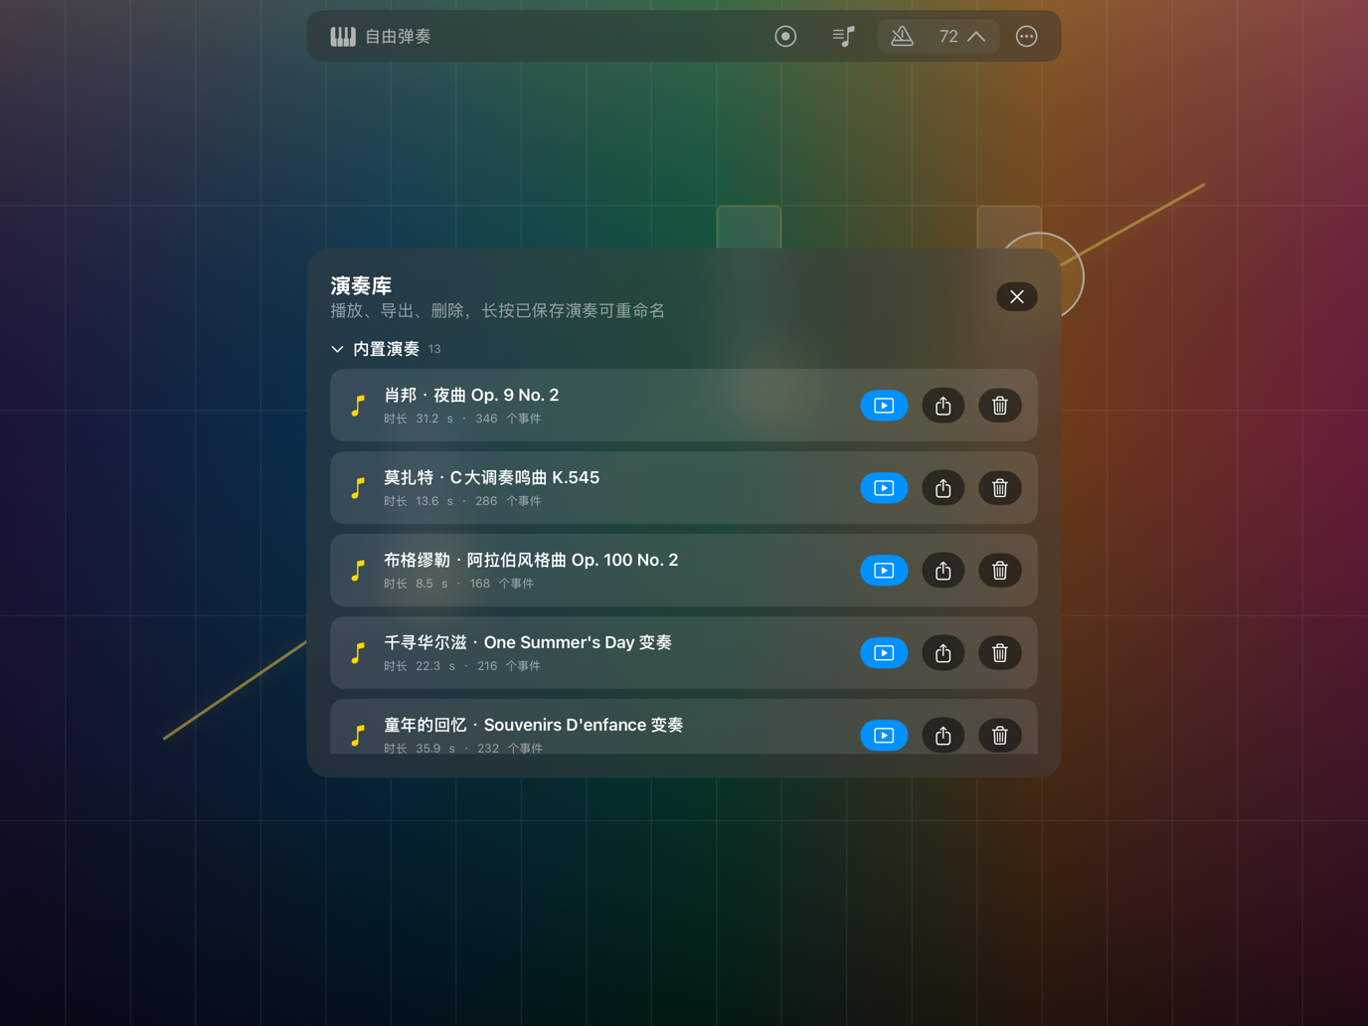Viewport: 1368px width, 1026px height.
Task: Delete the One Summer's Day variation
Action: tap(1000, 653)
